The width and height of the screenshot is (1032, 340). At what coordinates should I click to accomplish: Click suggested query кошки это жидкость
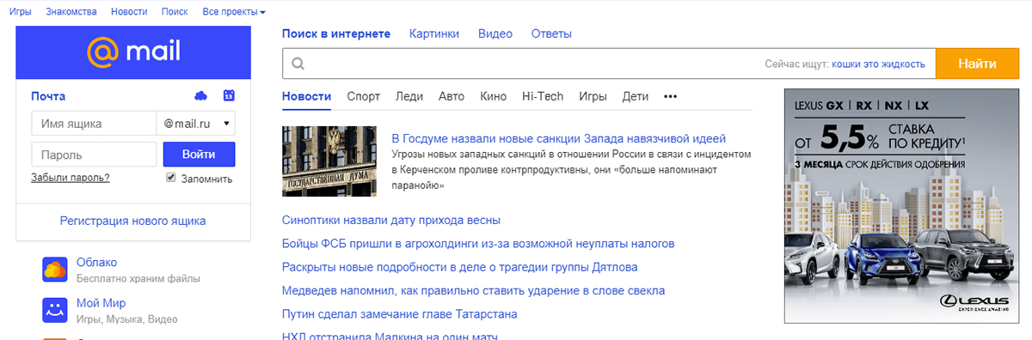[879, 64]
